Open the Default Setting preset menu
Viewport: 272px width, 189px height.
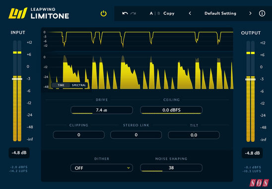click(220, 13)
